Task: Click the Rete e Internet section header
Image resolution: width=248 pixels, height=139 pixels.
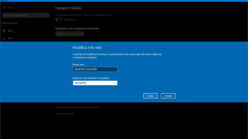Action: [x=10, y=23]
